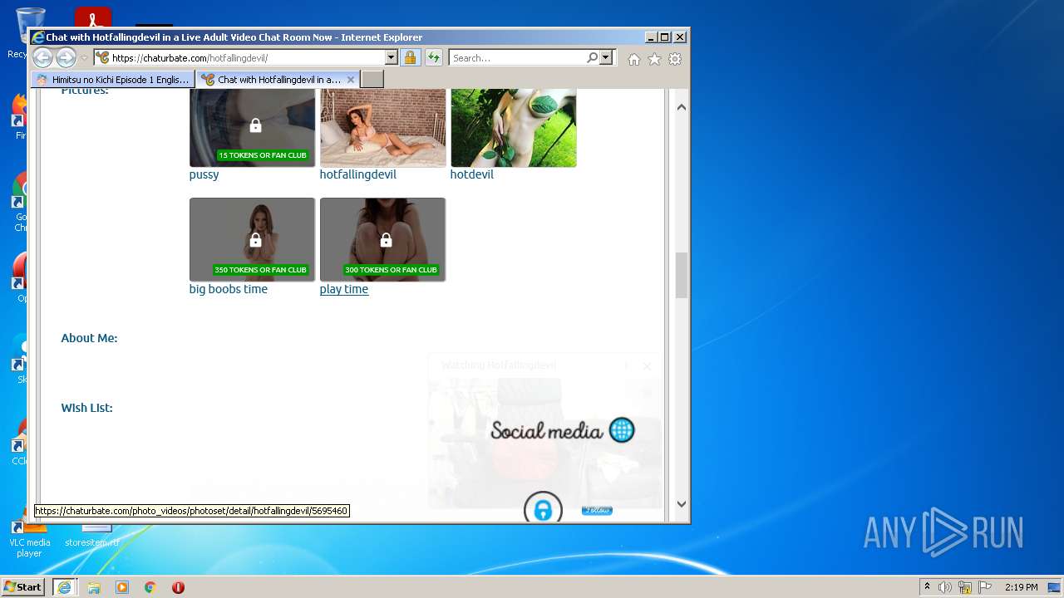Open a new blank tab button
Viewport: 1064px width, 598px height.
click(x=372, y=80)
